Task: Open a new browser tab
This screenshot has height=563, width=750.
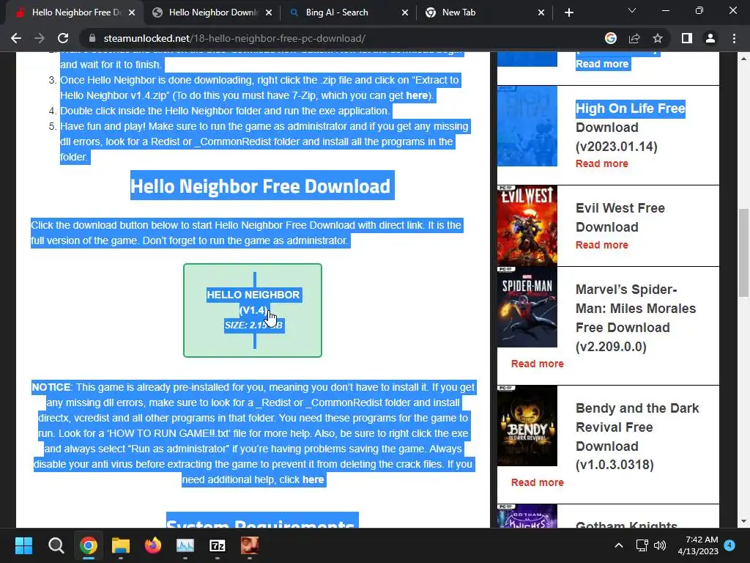Action: click(568, 12)
